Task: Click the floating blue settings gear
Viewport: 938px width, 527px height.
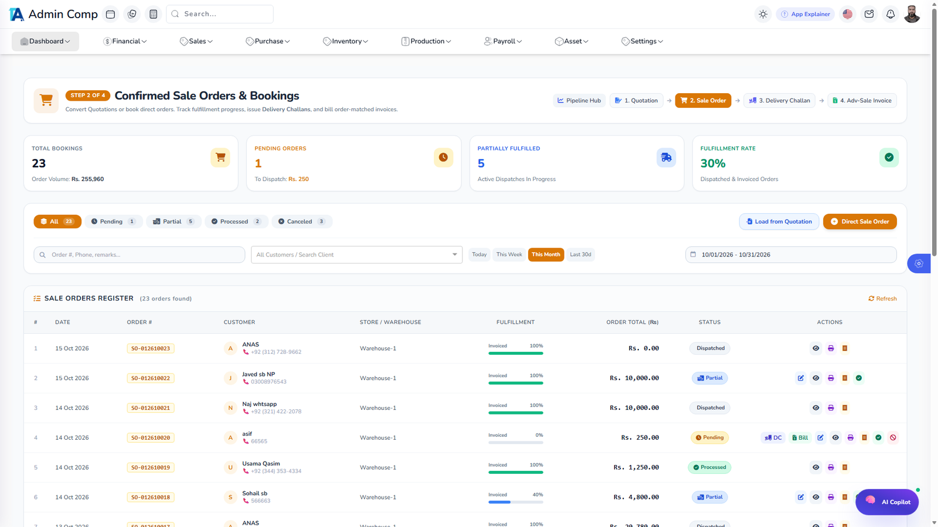Action: [919, 263]
